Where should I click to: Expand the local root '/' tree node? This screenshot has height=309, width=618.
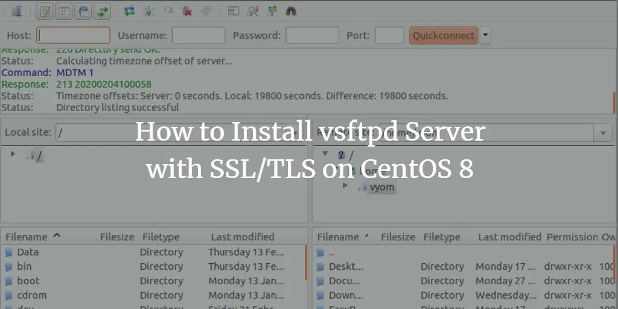point(13,154)
